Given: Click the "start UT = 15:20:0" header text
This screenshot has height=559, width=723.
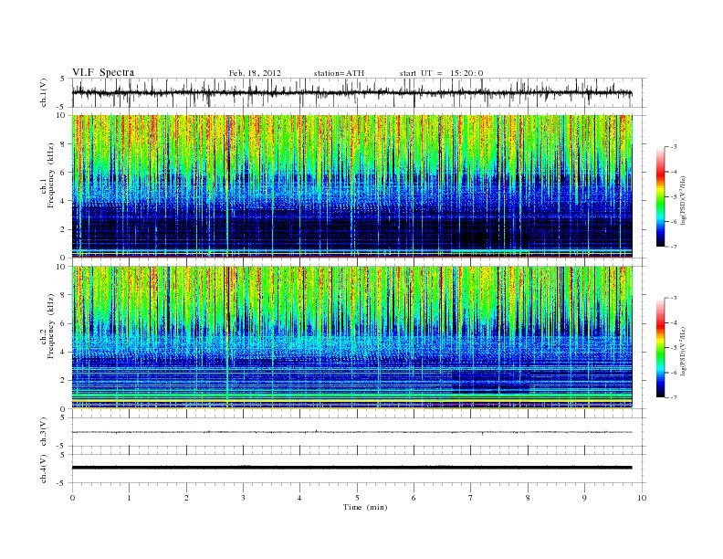Looking at the screenshot, I should (x=441, y=73).
